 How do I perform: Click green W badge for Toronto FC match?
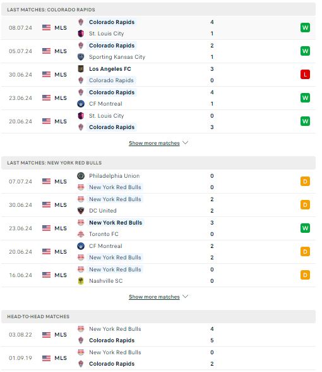point(305,228)
